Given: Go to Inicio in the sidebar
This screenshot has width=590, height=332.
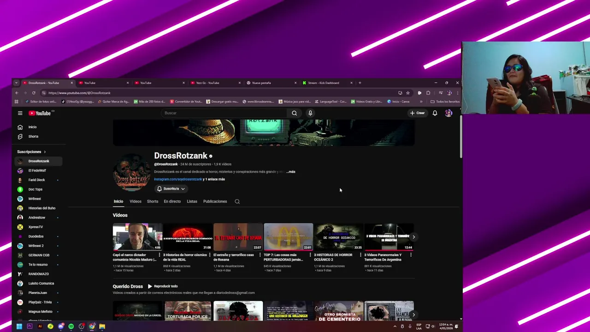Looking at the screenshot, I should tap(32, 127).
